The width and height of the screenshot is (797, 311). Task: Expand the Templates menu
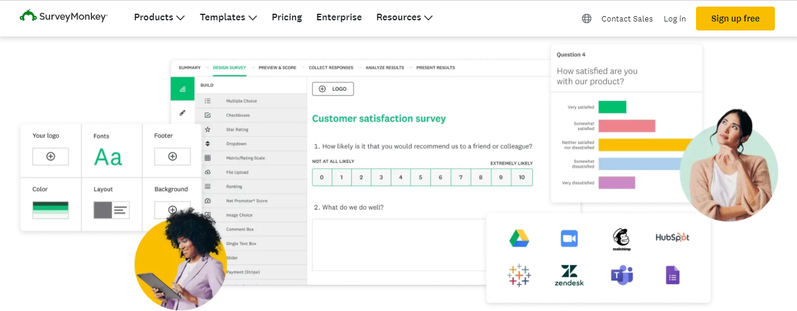point(228,17)
